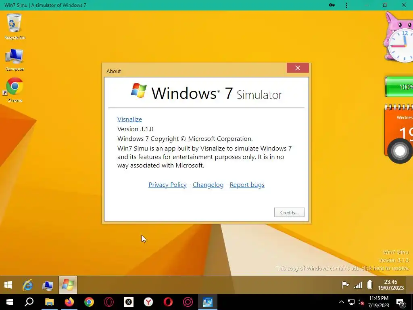Click simulator show desktop strip

click(x=410, y=285)
